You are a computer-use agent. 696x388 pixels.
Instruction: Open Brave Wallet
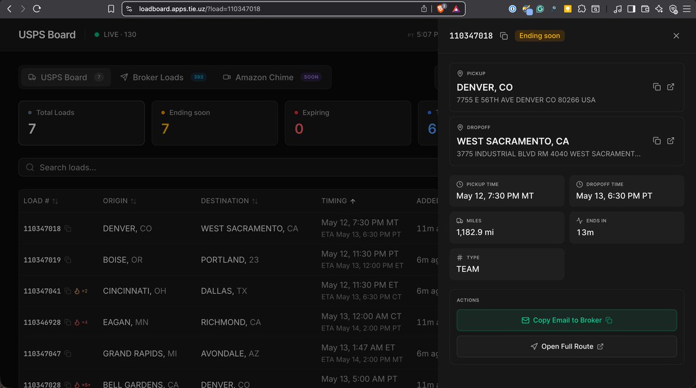pyautogui.click(x=645, y=9)
